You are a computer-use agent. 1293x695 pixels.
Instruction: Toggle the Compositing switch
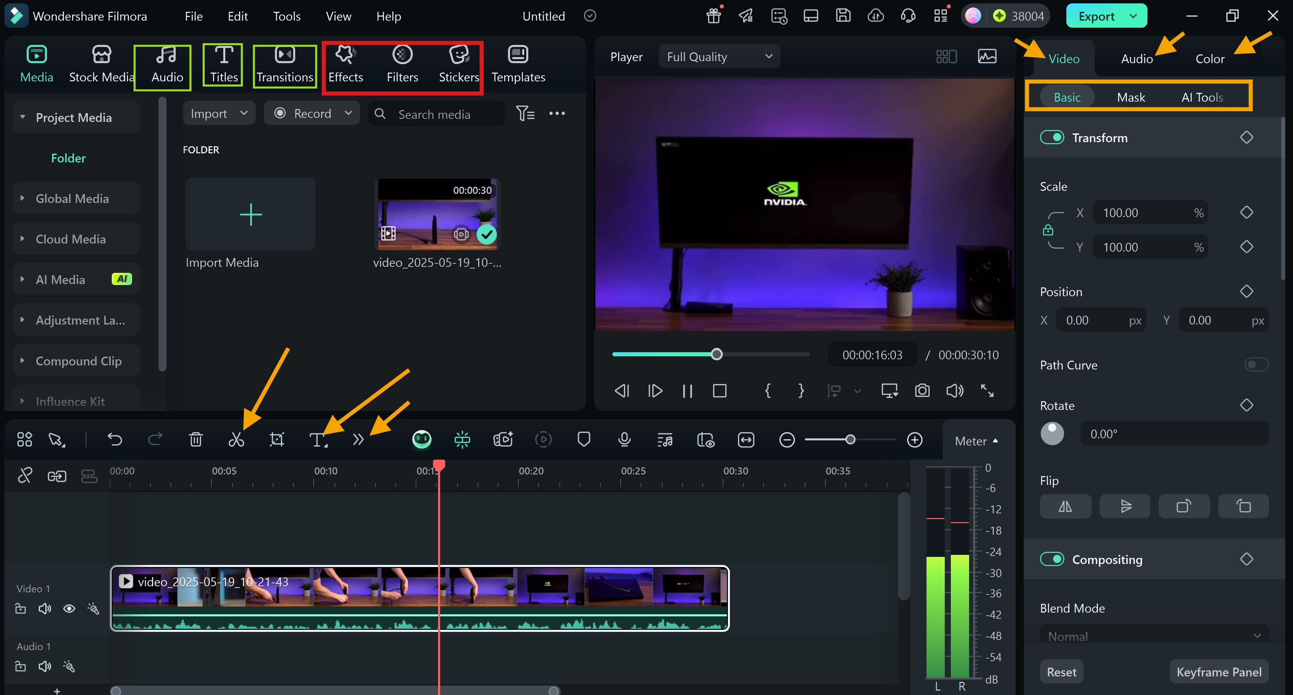pyautogui.click(x=1051, y=559)
